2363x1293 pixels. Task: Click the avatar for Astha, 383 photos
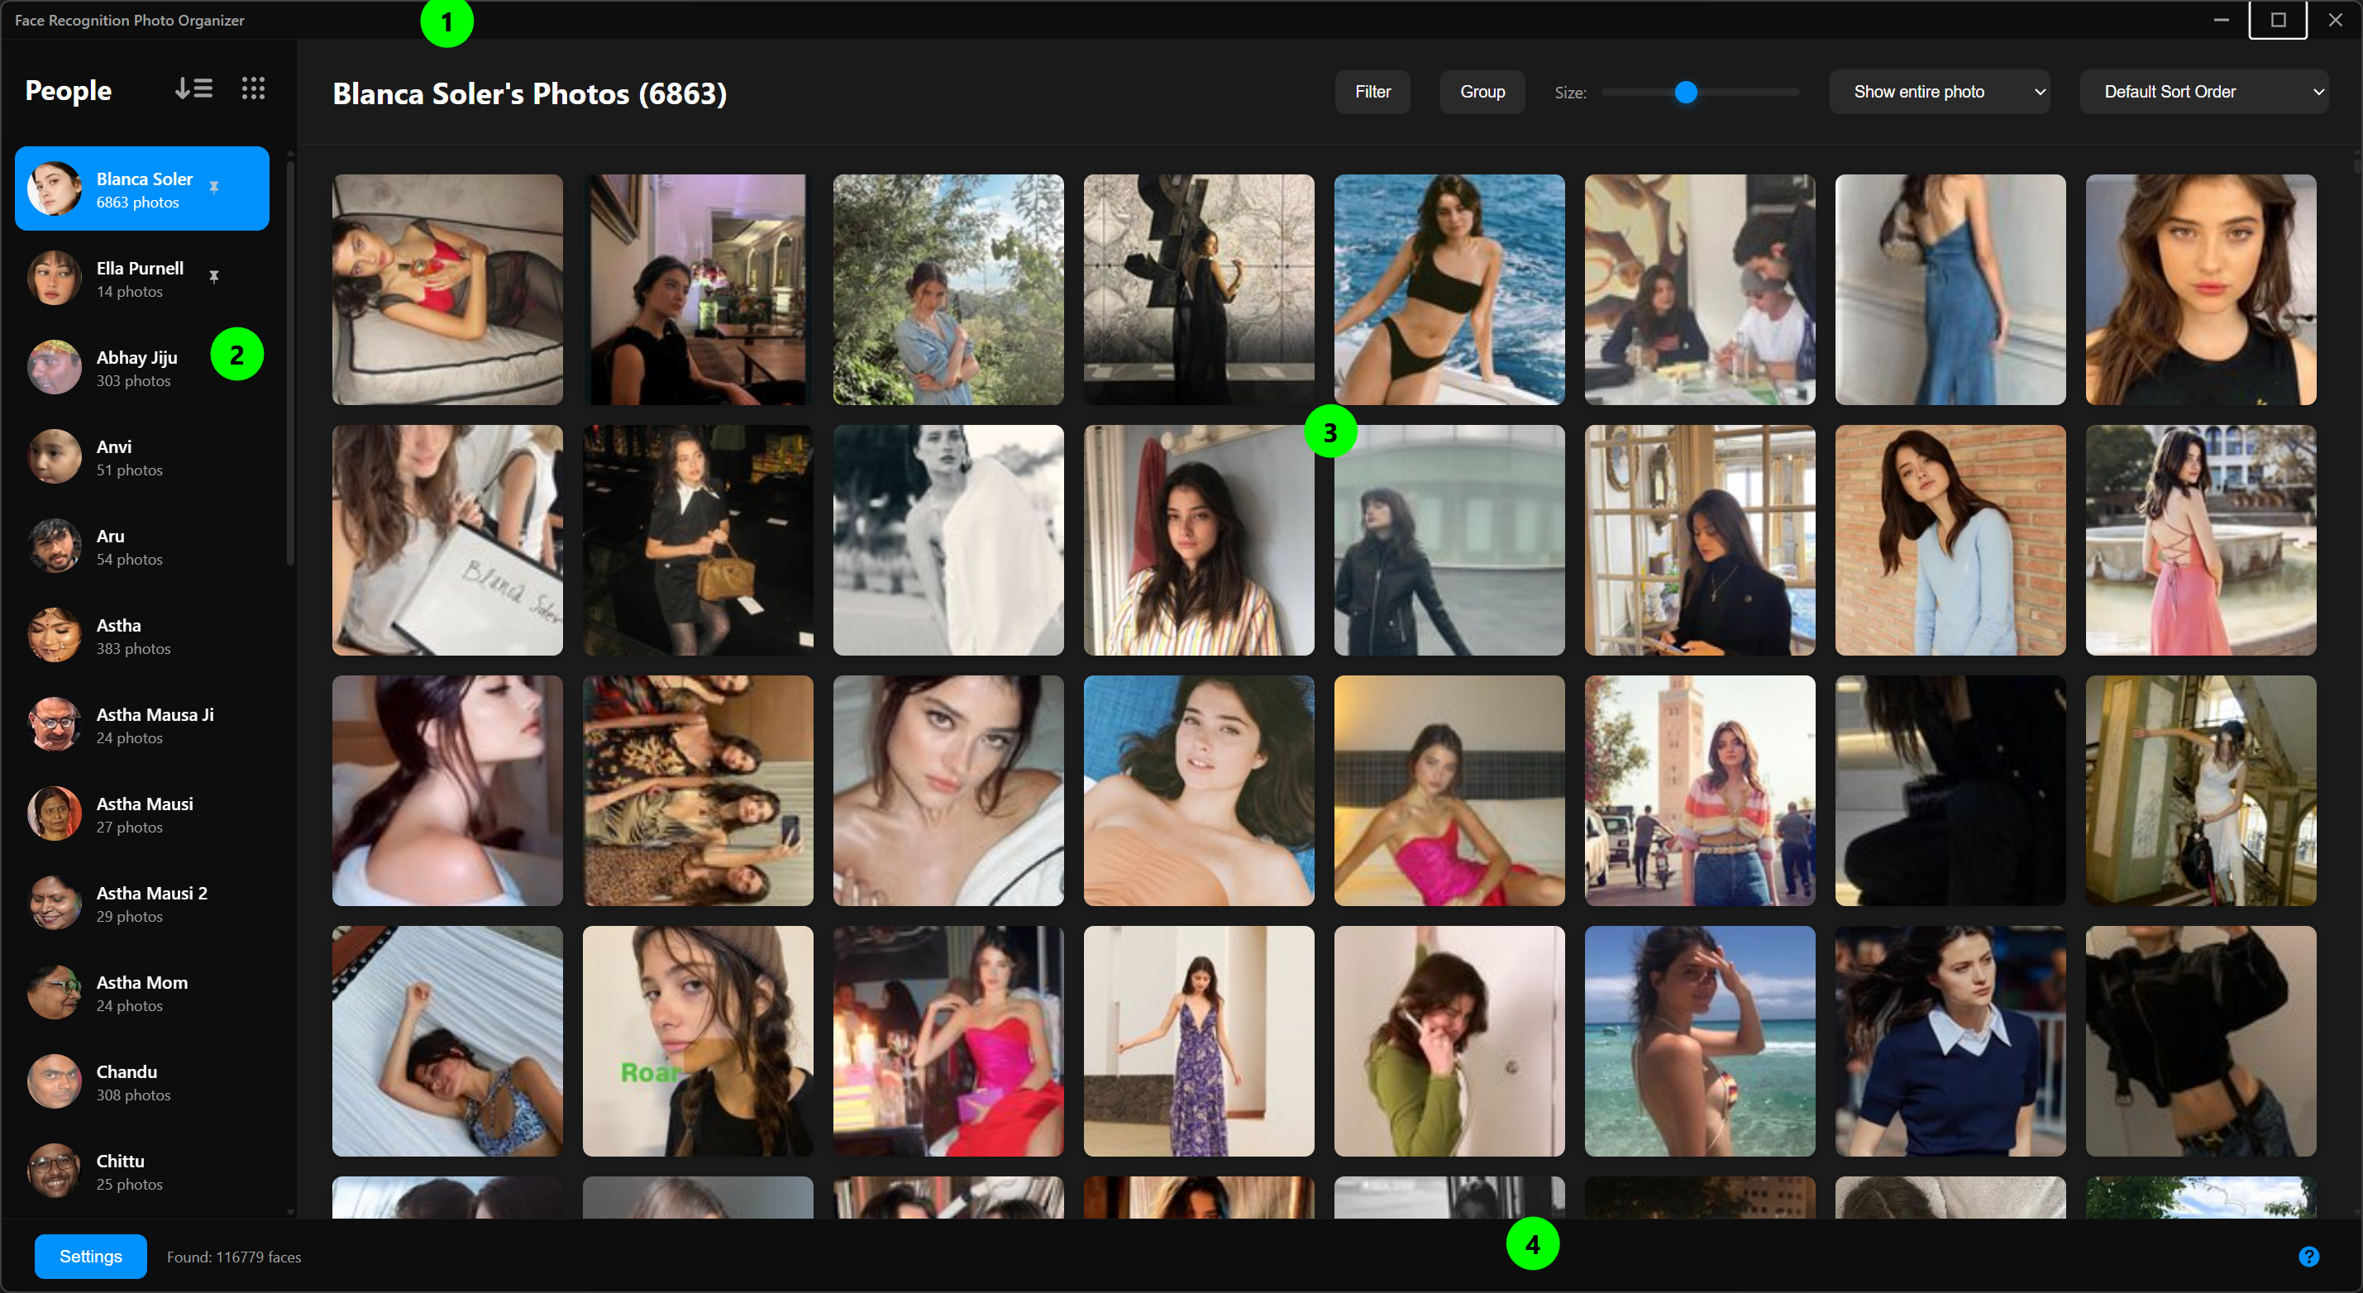coord(54,635)
